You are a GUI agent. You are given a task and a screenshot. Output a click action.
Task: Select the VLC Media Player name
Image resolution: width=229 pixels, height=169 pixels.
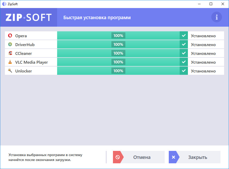coord(32,62)
